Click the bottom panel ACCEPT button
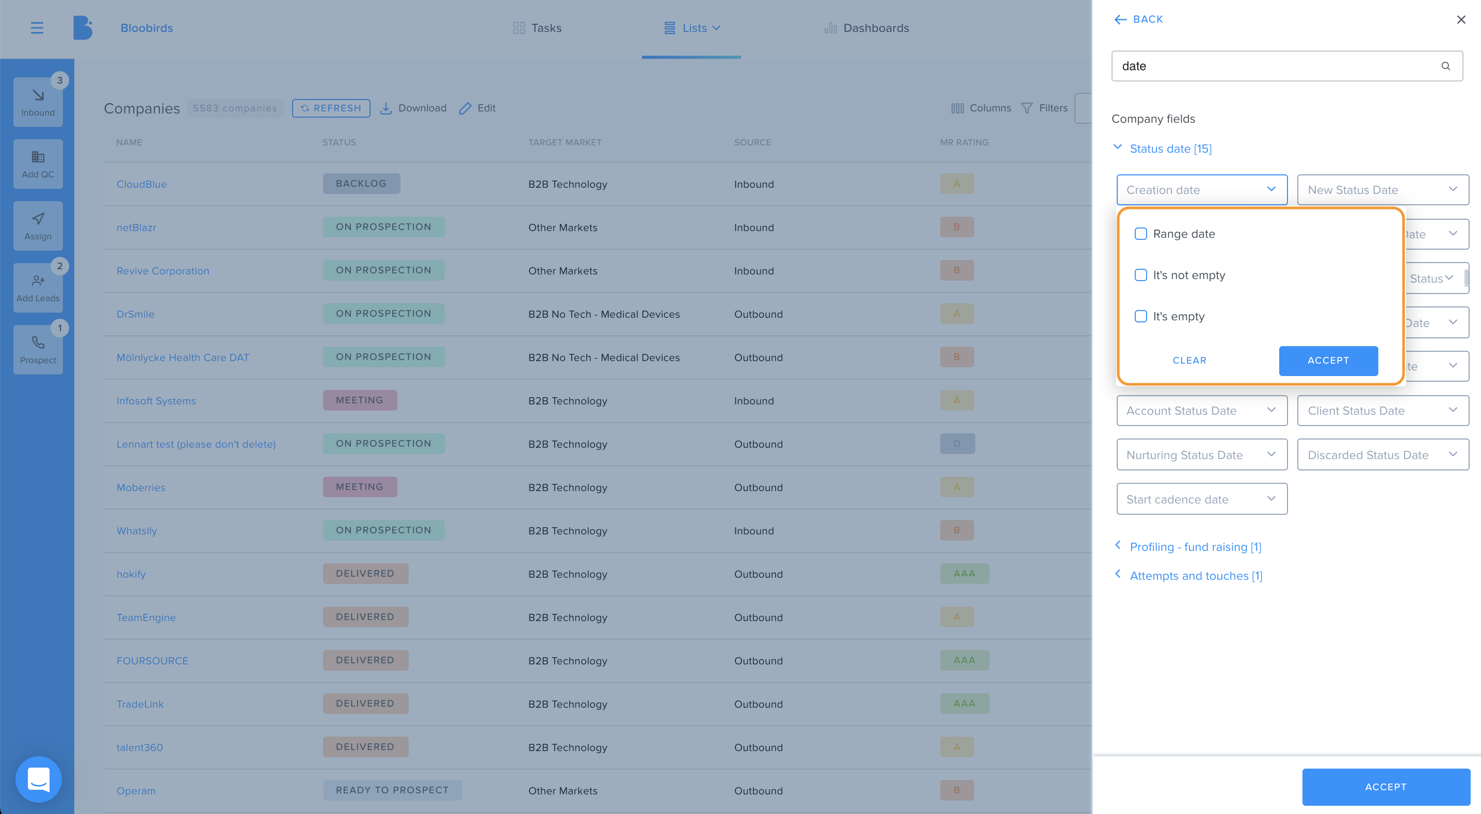The height and width of the screenshot is (814, 1481). pos(1386,787)
